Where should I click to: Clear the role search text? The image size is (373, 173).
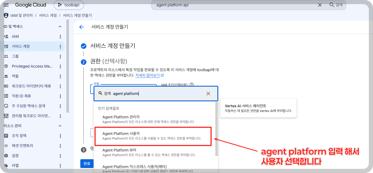pyautogui.click(x=208, y=94)
